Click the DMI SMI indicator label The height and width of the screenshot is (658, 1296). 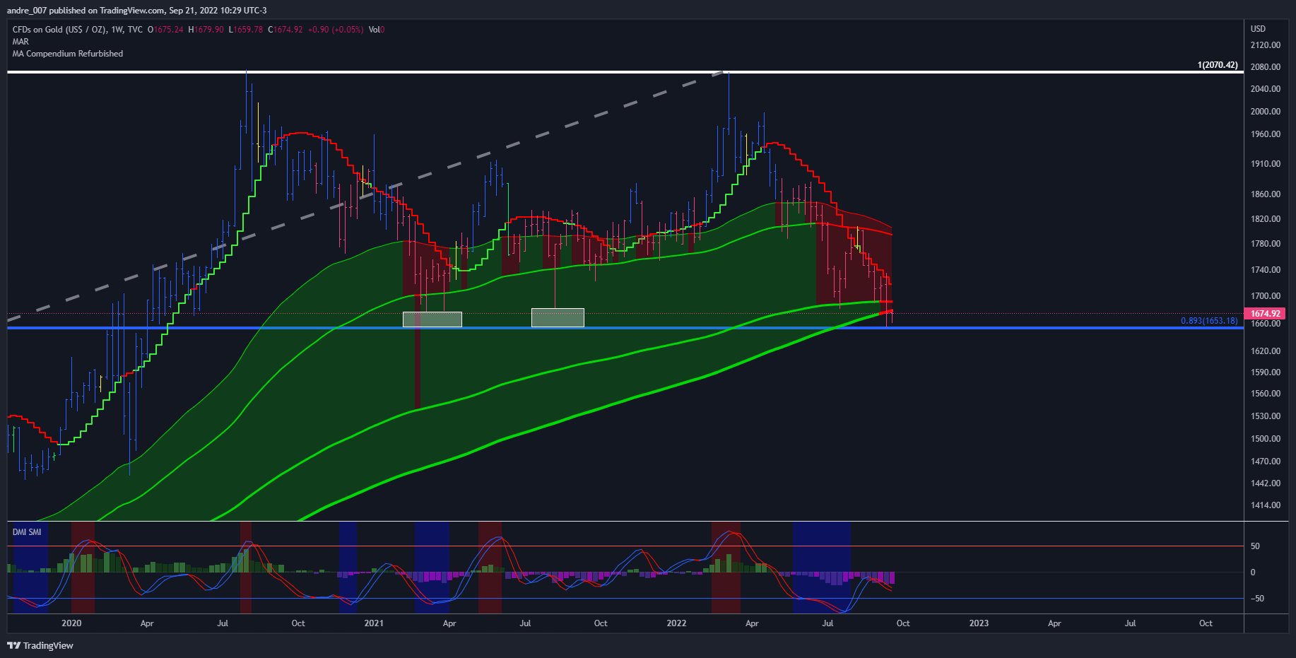click(27, 532)
